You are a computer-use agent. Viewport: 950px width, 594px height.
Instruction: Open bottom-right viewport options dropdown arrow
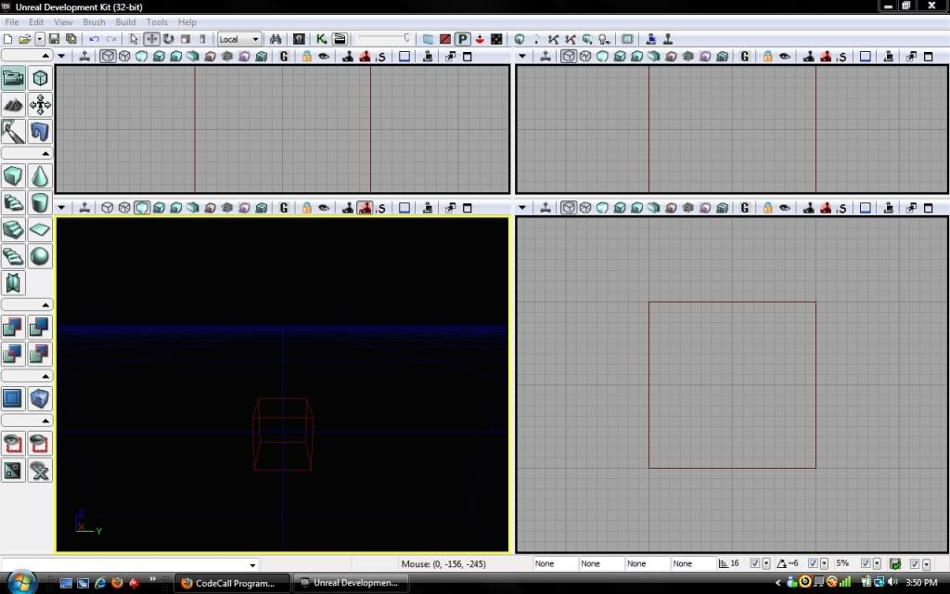pyautogui.click(x=522, y=208)
